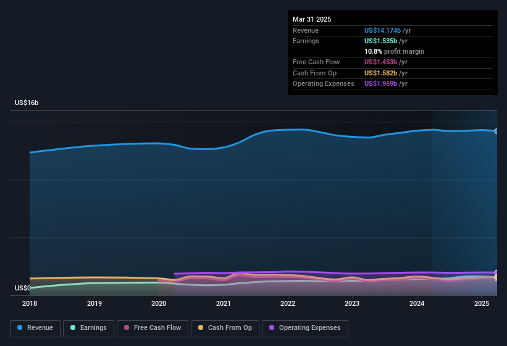
Task: Click the Operating Expenses purple endpoint marker
Action: [497, 272]
